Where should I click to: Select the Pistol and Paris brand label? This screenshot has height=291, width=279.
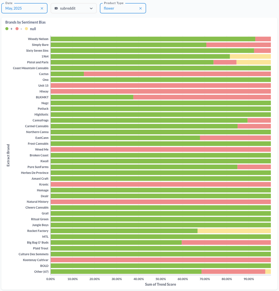click(38, 62)
